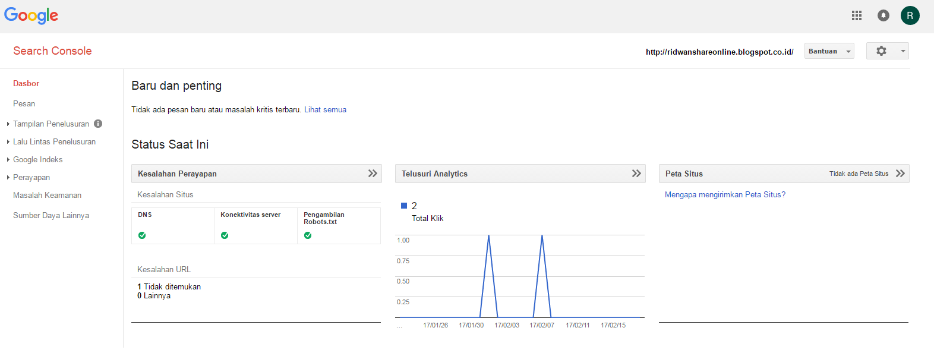Click the second click peak on chart
The height and width of the screenshot is (353, 934).
pos(542,236)
